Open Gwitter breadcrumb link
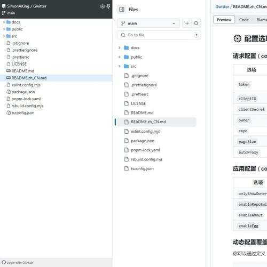Viewport: 267px width, 267px height. tap(222, 7)
